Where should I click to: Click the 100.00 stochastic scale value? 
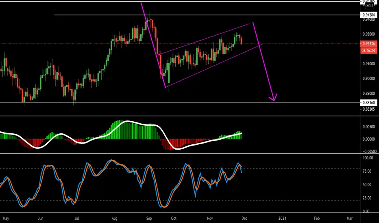coord(368,158)
